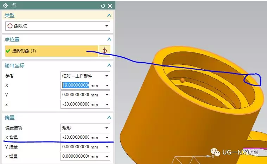Viewport: 267px width, 164px height.
Task: Click the X coordinate input field
Action: click(x=75, y=86)
